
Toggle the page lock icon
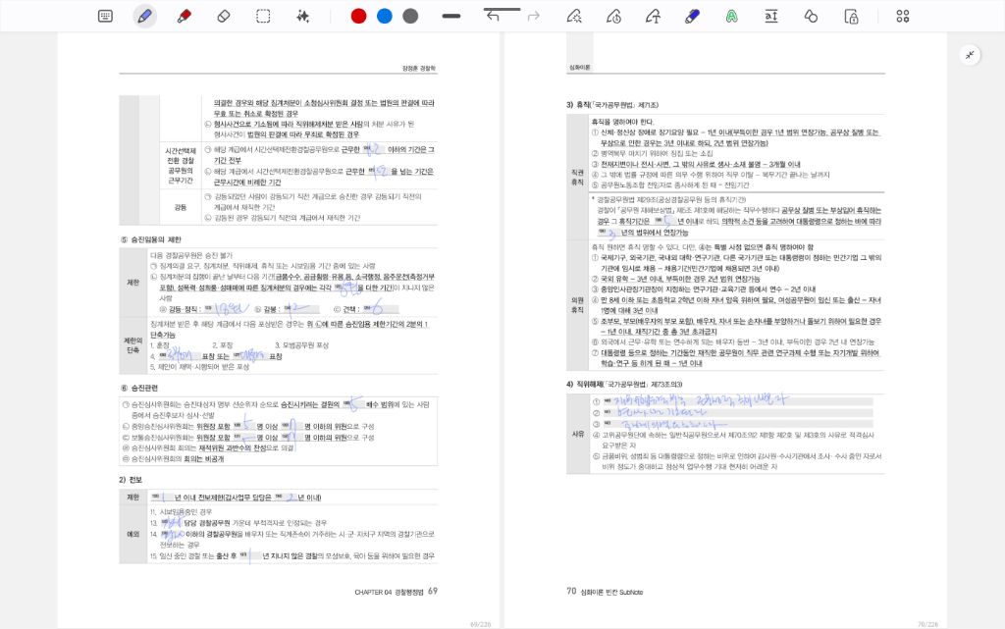pos(851,16)
